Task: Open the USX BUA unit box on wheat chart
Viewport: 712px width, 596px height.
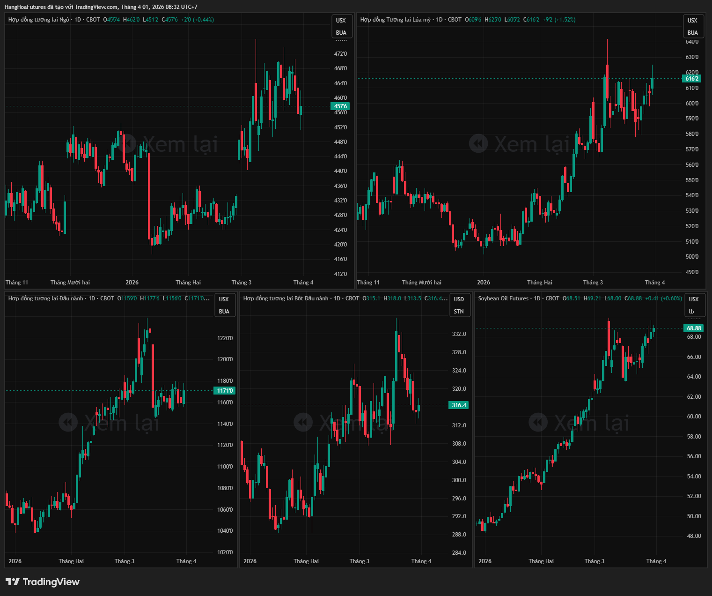Action: pyautogui.click(x=692, y=27)
